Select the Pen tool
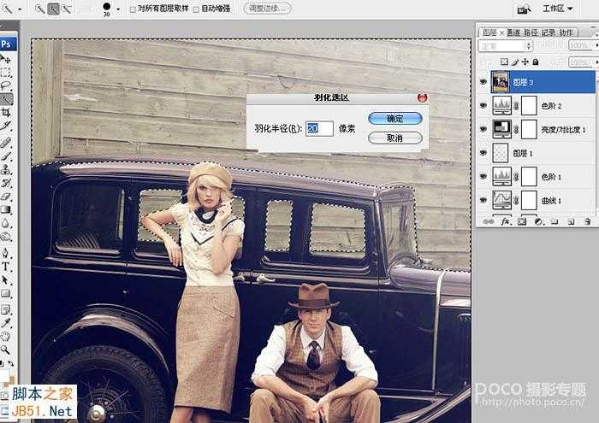599x423 pixels. click(6, 252)
